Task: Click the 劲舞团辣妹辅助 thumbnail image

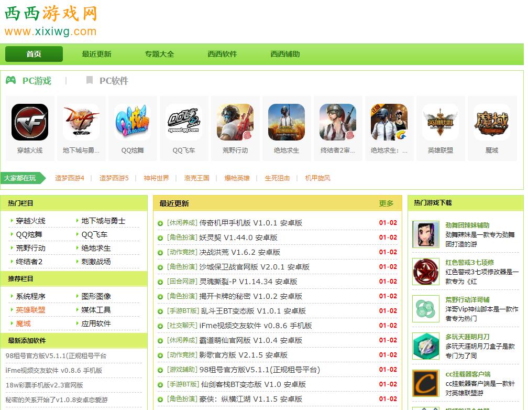Action: pyautogui.click(x=426, y=235)
